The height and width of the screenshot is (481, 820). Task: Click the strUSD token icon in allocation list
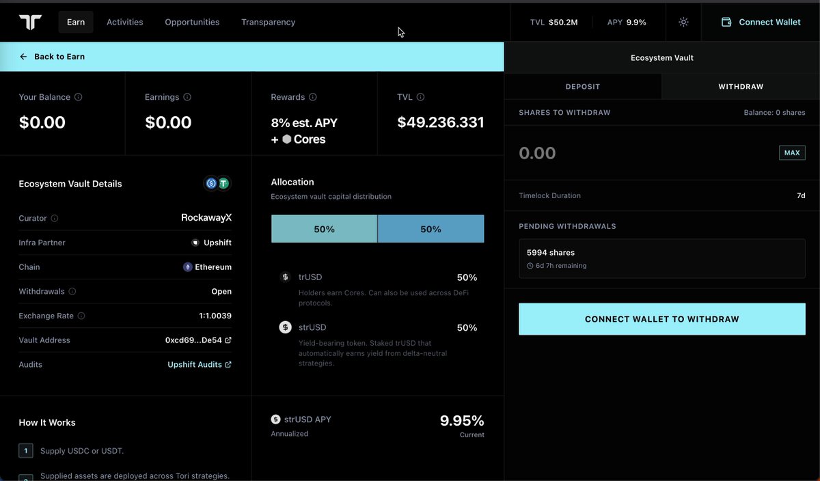tap(286, 327)
